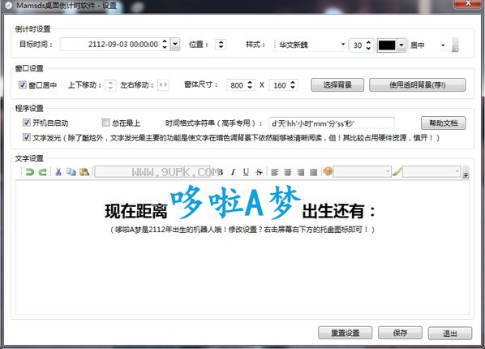Open the black color dropdown arrow
Screen dimensions: 485x349
401,45
